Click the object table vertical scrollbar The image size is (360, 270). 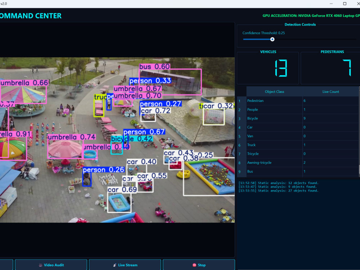[x=359, y=131]
